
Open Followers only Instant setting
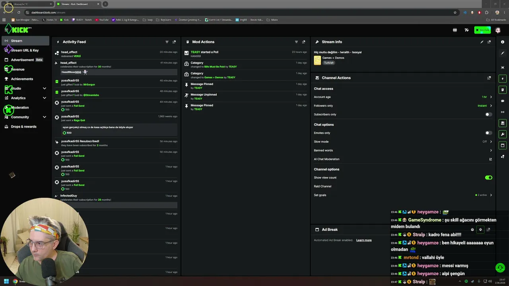click(403, 106)
